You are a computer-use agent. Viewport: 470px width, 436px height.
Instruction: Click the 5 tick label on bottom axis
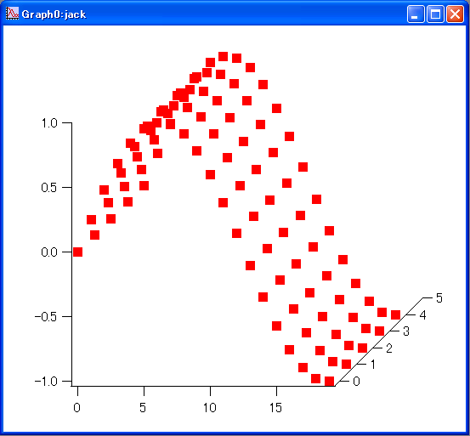(x=143, y=408)
